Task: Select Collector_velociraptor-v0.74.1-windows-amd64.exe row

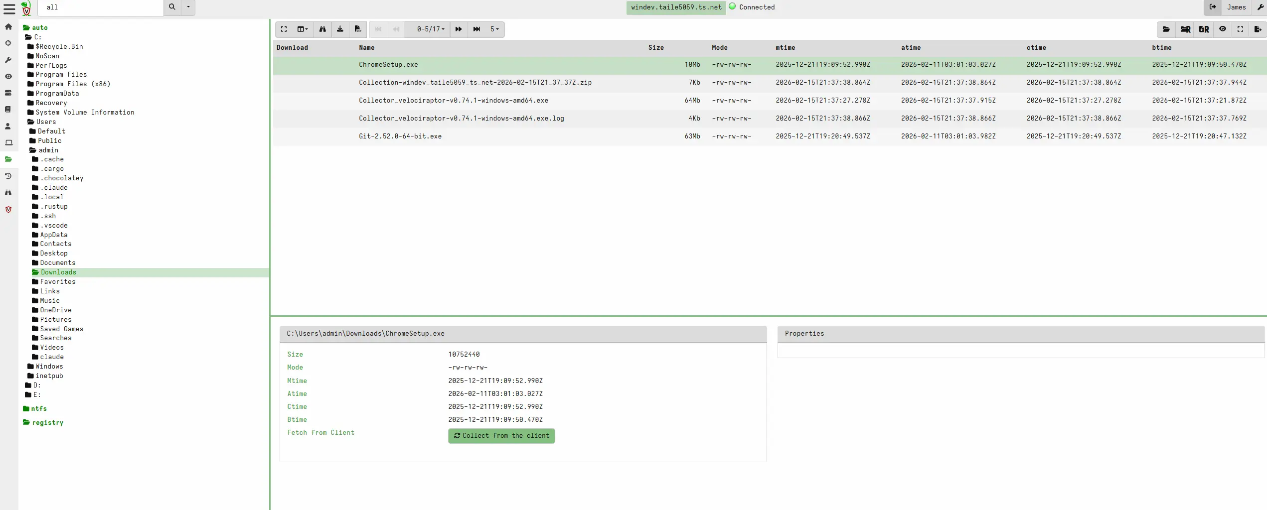Action: [770, 101]
